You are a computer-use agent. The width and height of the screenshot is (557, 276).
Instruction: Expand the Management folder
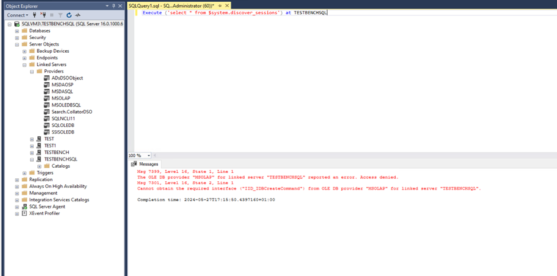[17, 193]
